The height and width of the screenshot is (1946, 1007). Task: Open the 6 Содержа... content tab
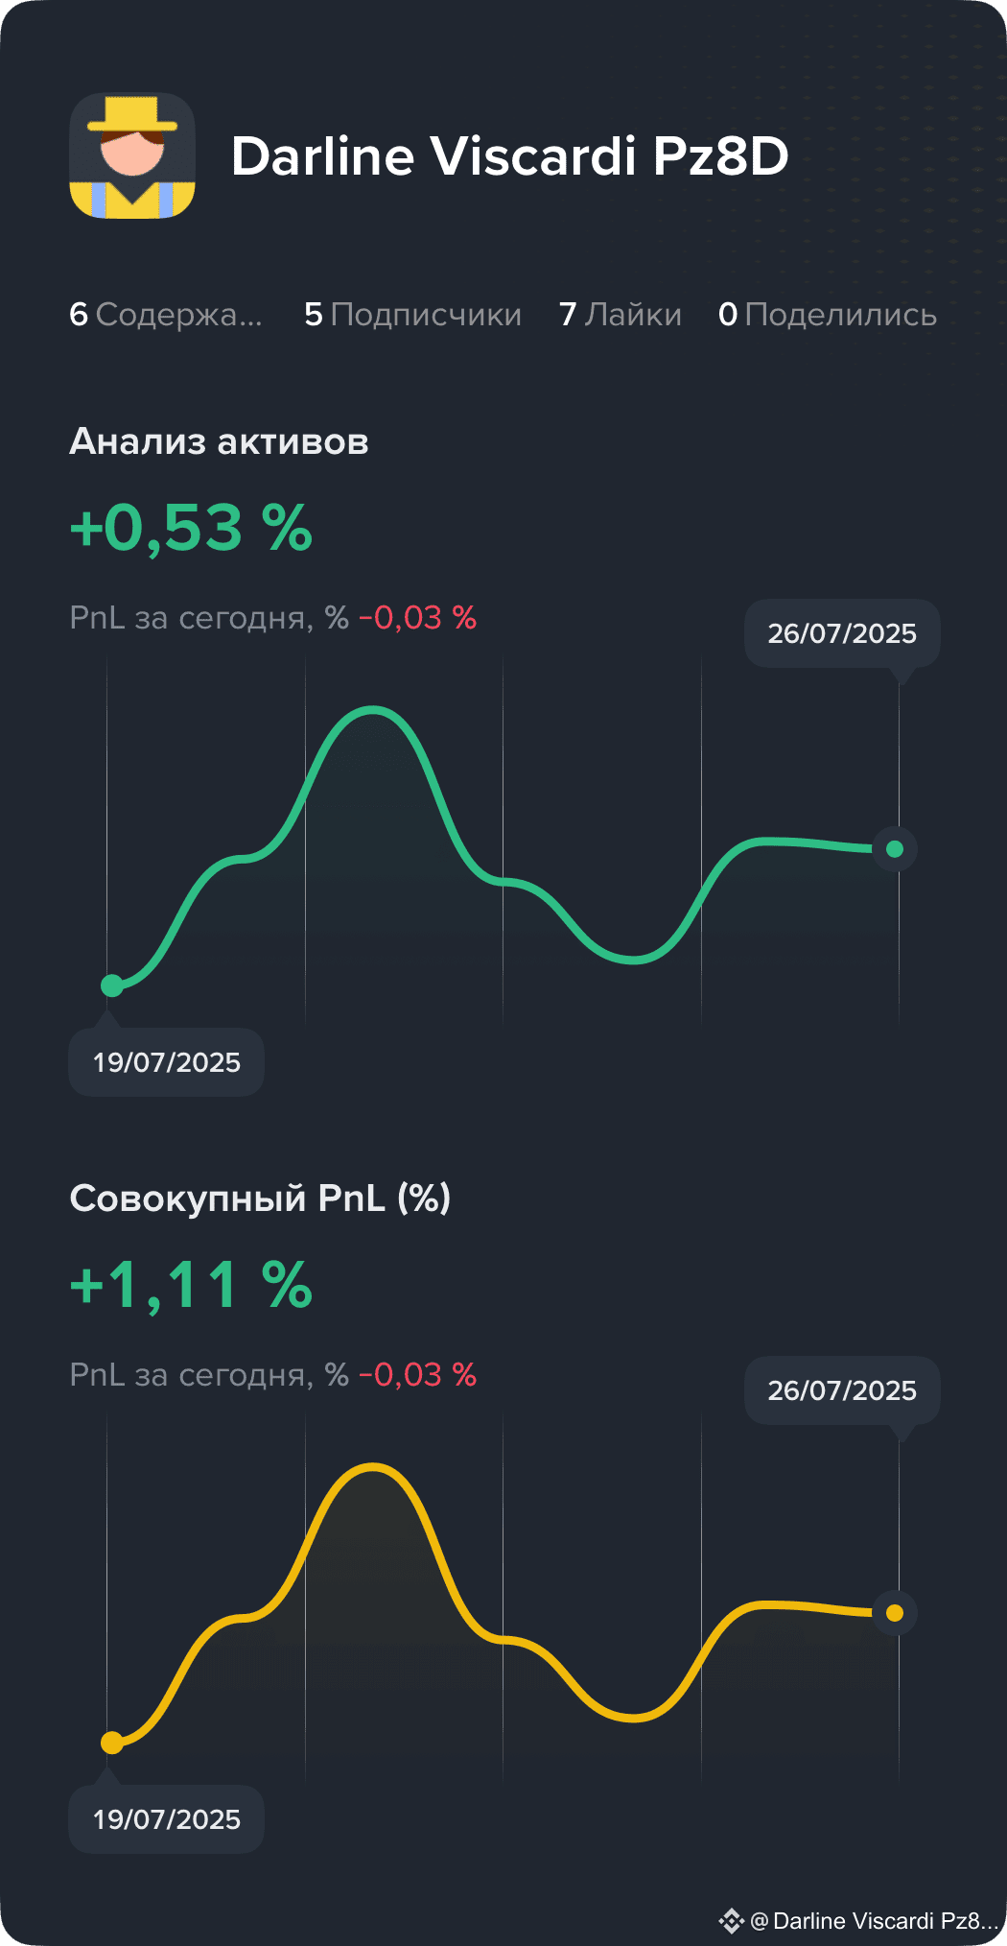(166, 315)
